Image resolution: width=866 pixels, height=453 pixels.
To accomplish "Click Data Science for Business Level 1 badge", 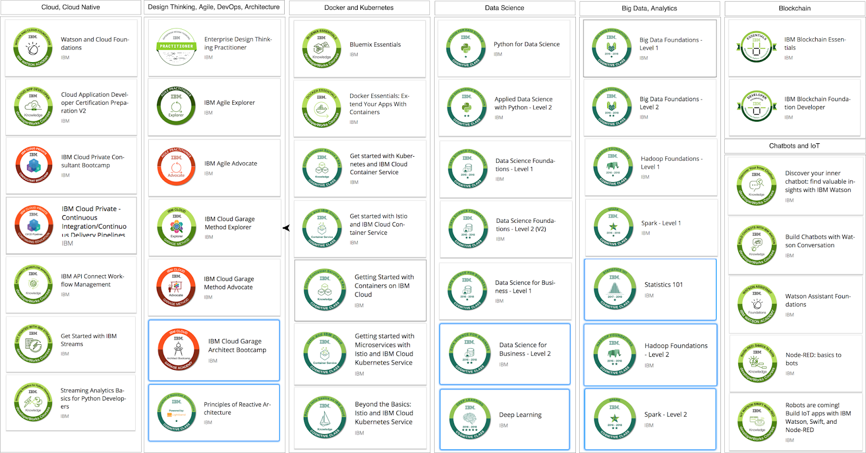I will [468, 290].
